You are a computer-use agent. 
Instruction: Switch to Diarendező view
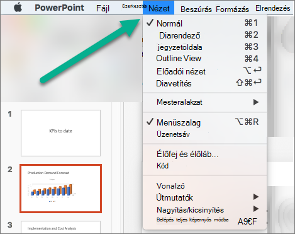pos(204,35)
